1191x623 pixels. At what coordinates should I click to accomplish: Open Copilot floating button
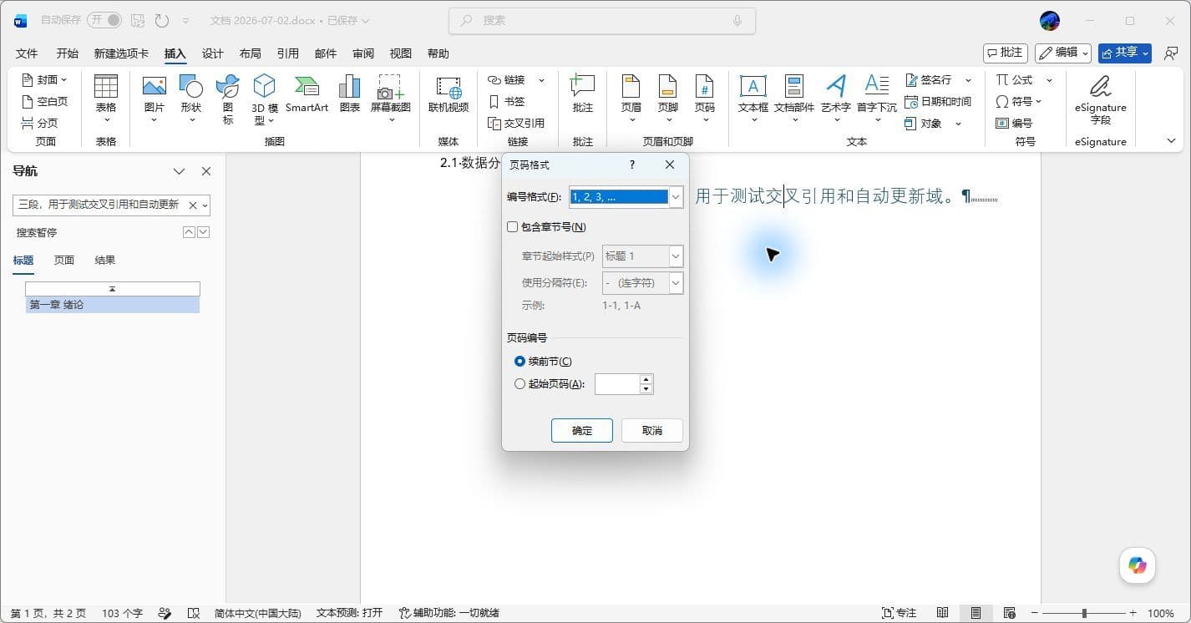(x=1138, y=565)
